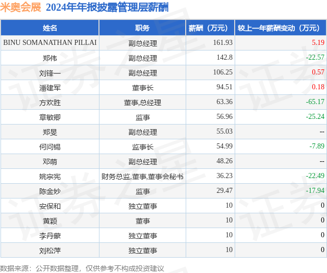Select the name 刘锋一
Viewport: 327px width, 273px height.
tap(50, 73)
